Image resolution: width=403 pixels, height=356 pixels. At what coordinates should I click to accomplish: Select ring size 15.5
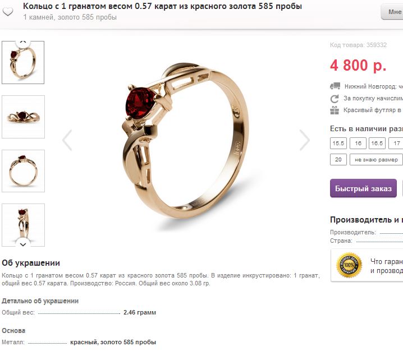tap(338, 143)
